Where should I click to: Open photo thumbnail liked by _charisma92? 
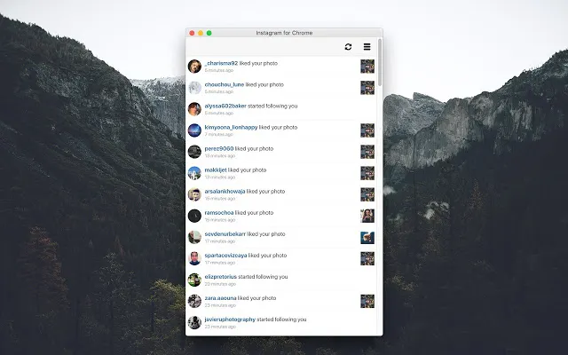pyautogui.click(x=367, y=67)
